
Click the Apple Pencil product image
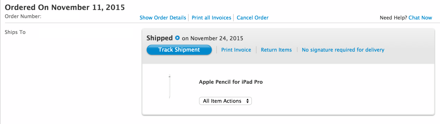pyautogui.click(x=169, y=86)
